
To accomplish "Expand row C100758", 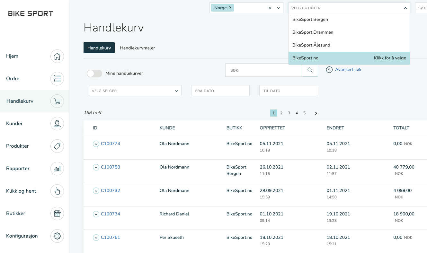I will tap(96, 167).
